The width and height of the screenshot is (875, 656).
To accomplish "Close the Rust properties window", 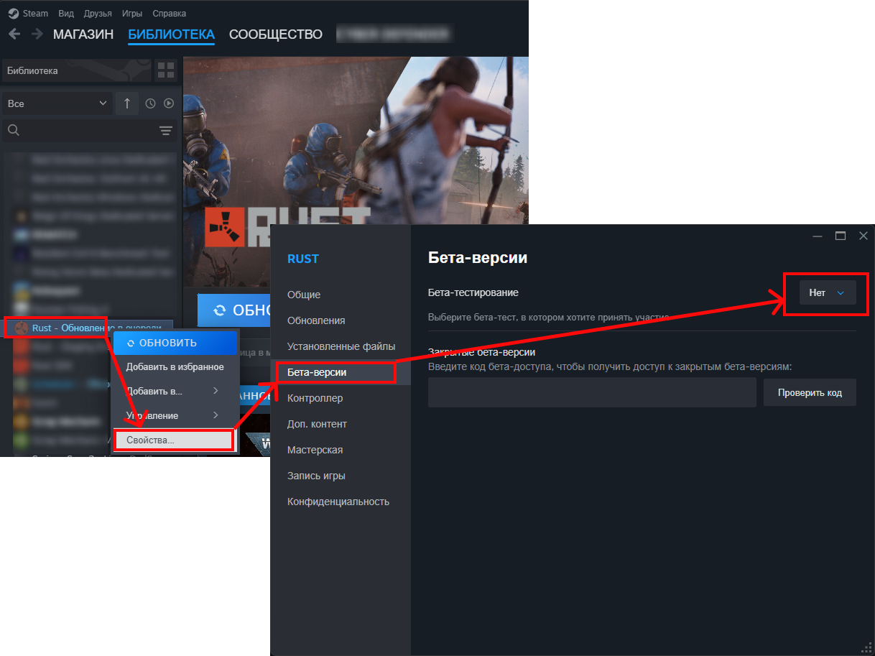I will [x=864, y=236].
